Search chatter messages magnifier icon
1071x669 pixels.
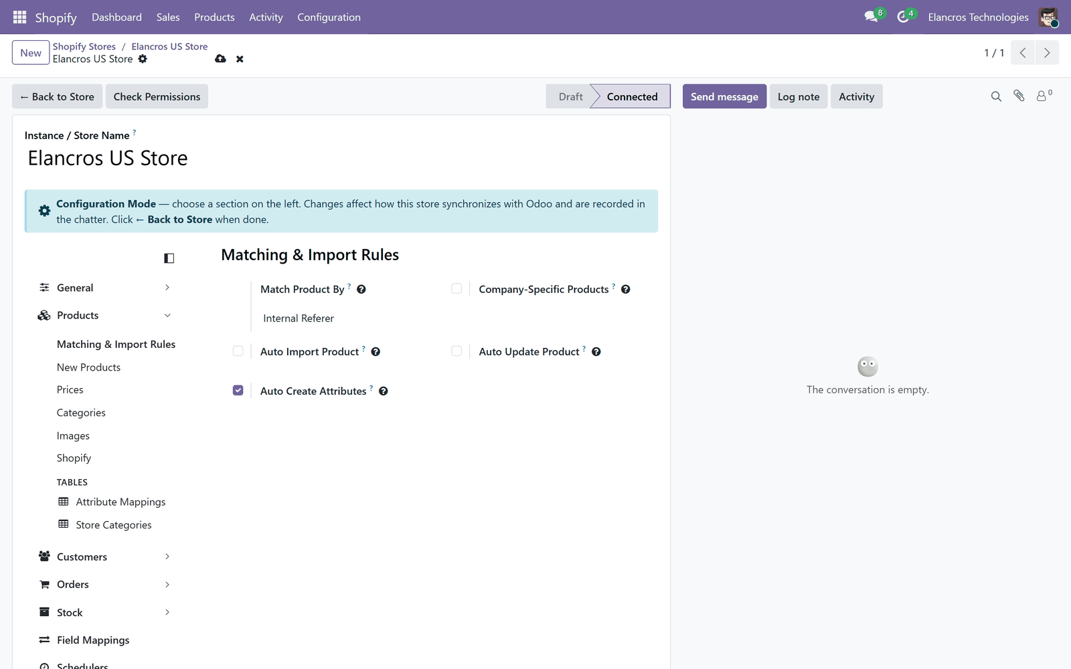click(996, 96)
